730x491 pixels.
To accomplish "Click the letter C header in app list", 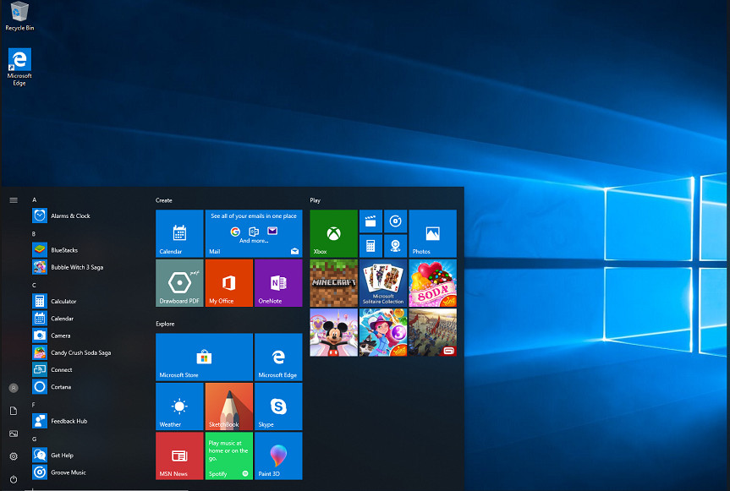I will (34, 285).
